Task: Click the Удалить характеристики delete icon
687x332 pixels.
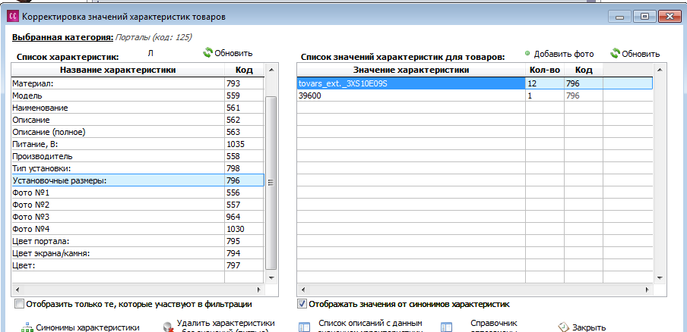Action: (167, 327)
